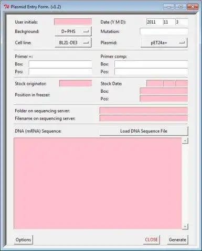
Task: Click the sequence scrollbar down arrow
Action: pos(185,226)
